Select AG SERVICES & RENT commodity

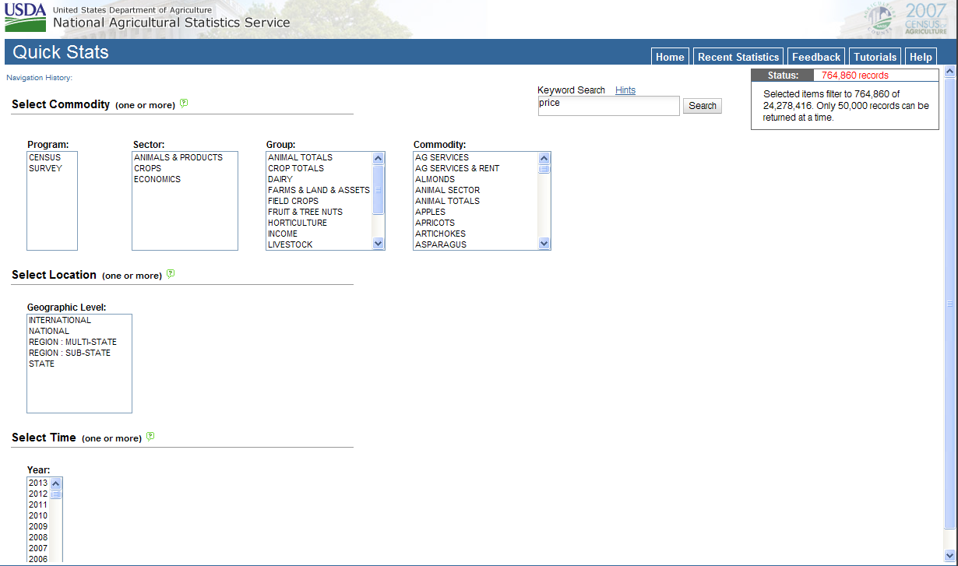tap(476, 168)
